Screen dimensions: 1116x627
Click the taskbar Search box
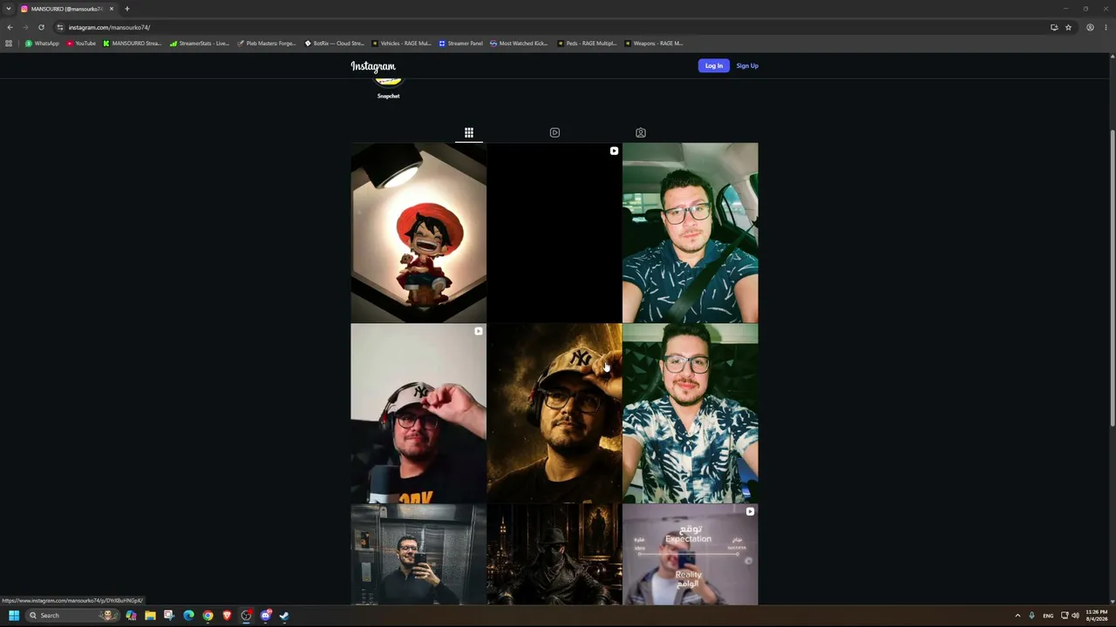click(72, 616)
